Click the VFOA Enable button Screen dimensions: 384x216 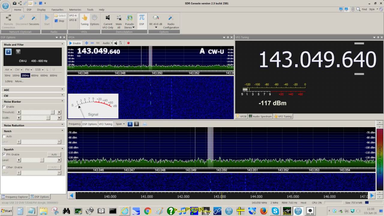pyautogui.click(x=75, y=43)
